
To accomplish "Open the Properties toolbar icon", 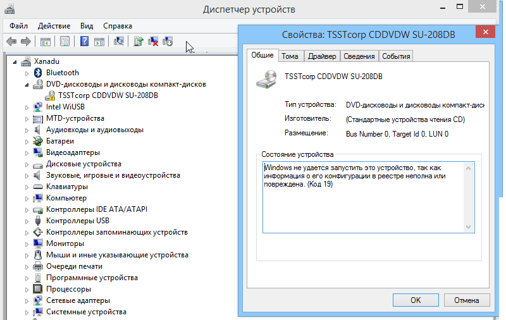I will coord(65,41).
